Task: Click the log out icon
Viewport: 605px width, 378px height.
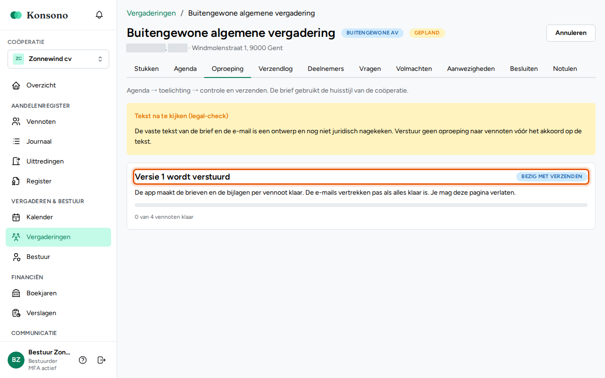Action: pos(102,360)
